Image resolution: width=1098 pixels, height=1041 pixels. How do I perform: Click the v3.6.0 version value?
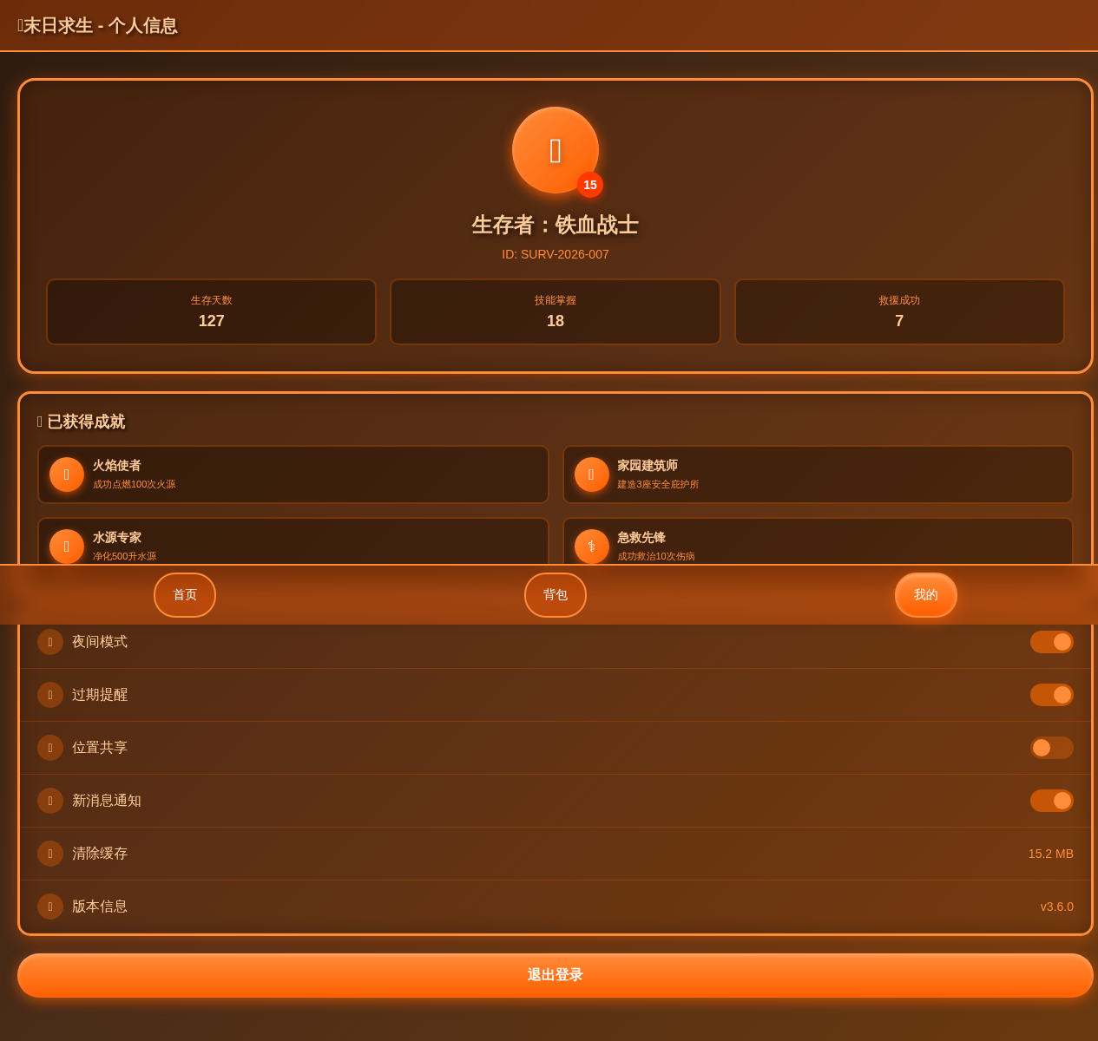(x=1057, y=907)
